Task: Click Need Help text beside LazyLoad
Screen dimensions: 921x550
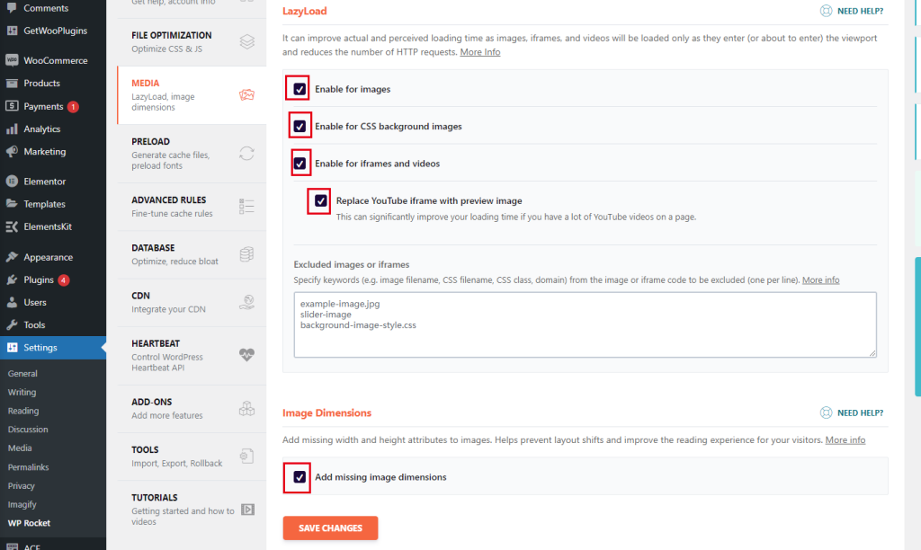Action: (x=860, y=11)
